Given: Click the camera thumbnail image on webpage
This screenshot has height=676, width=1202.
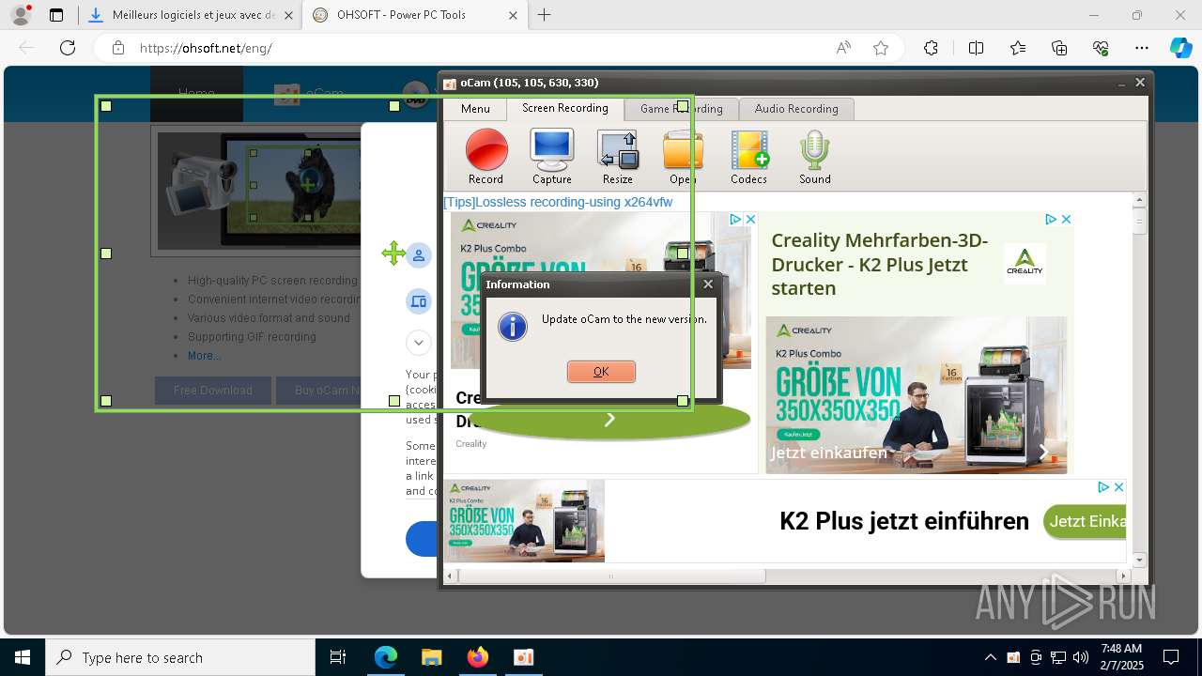Looking at the screenshot, I should point(258,191).
